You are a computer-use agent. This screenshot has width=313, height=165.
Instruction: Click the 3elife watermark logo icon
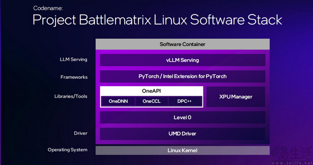[x=279, y=153]
